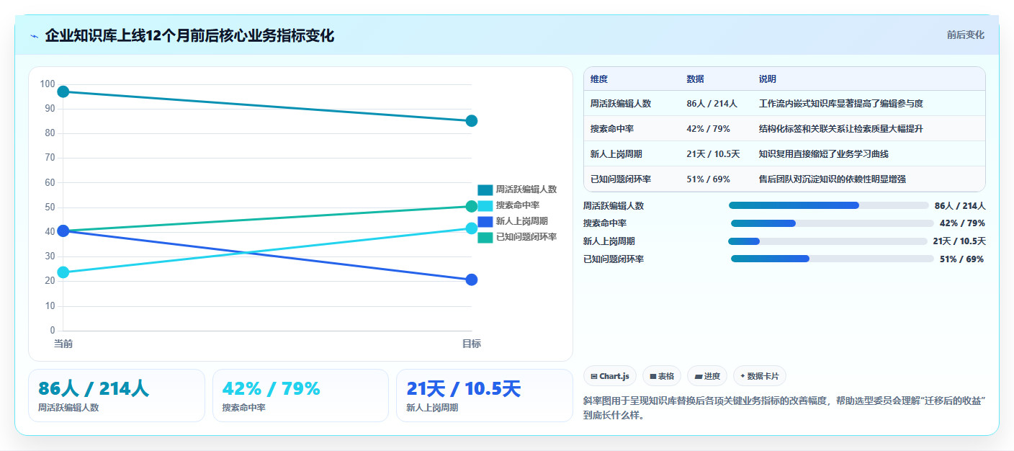1014x451 pixels.
Task: Select the cyan data point near 24 at 当前
Action: (x=63, y=272)
